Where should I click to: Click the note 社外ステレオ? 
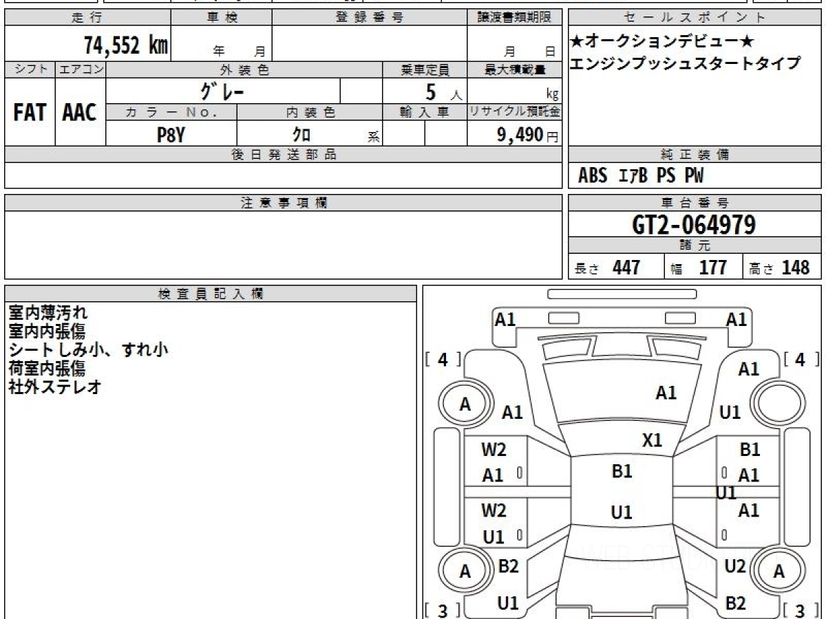pos(55,387)
